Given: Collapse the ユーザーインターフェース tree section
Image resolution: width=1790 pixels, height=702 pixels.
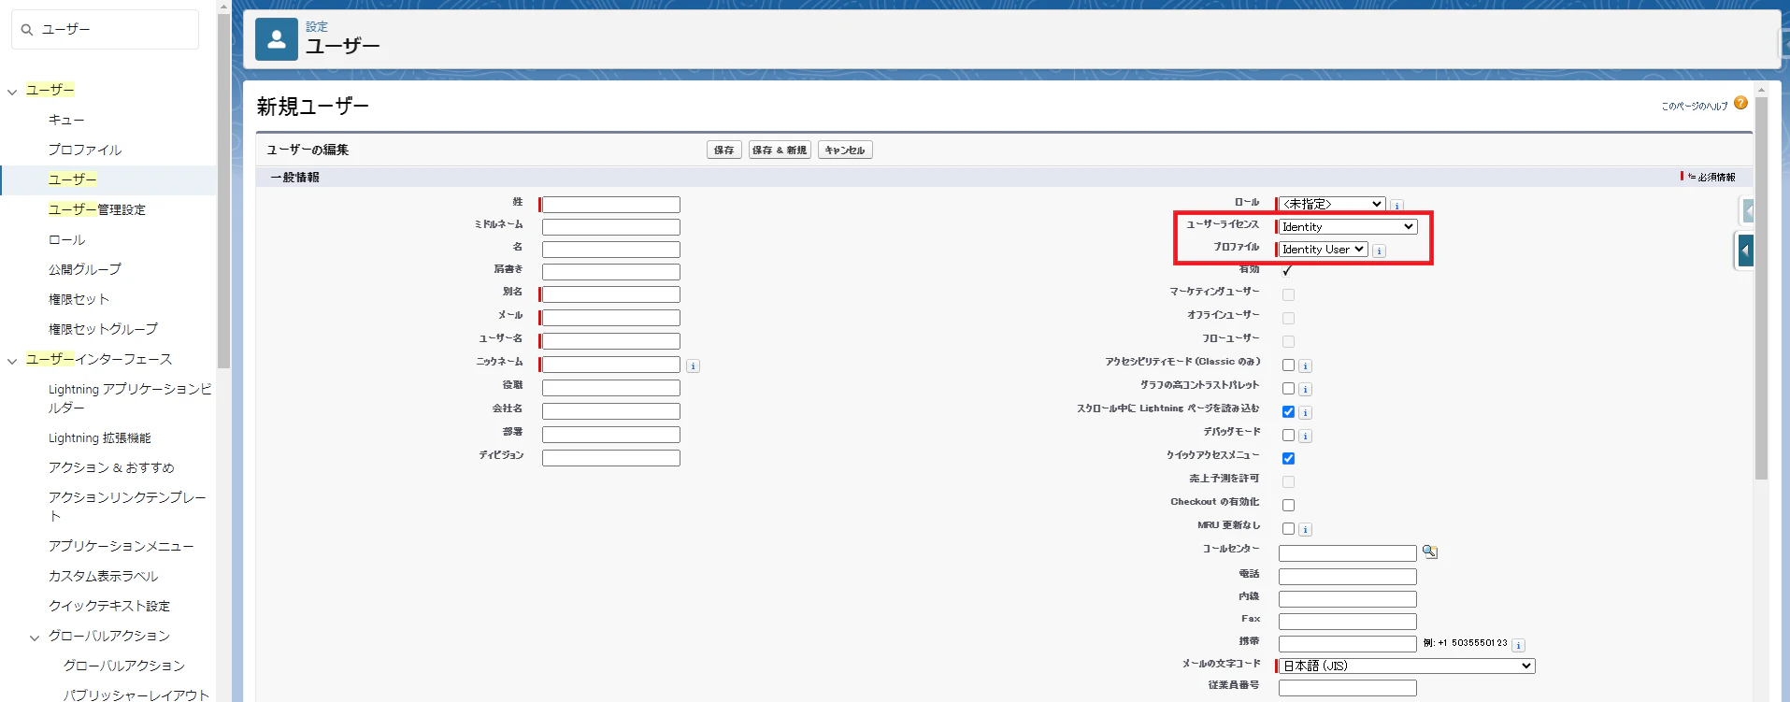Looking at the screenshot, I should (12, 361).
